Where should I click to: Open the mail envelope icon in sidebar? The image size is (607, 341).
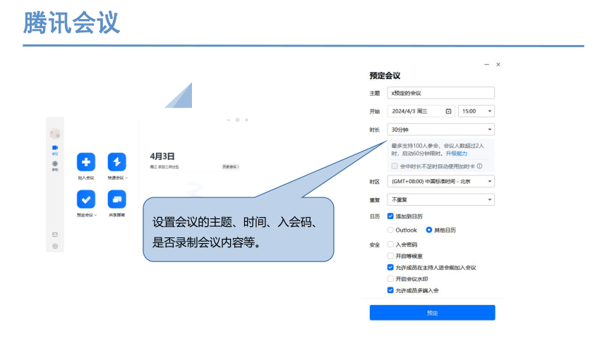pyautogui.click(x=55, y=235)
